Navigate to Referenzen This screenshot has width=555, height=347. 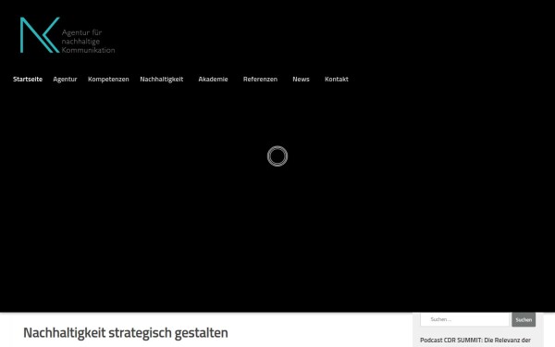pyautogui.click(x=260, y=79)
